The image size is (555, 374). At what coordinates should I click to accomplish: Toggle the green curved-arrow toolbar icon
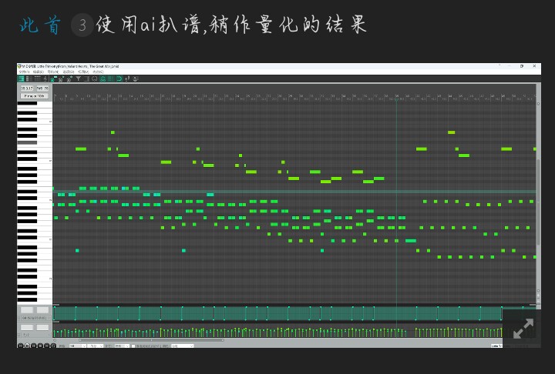tap(119, 78)
